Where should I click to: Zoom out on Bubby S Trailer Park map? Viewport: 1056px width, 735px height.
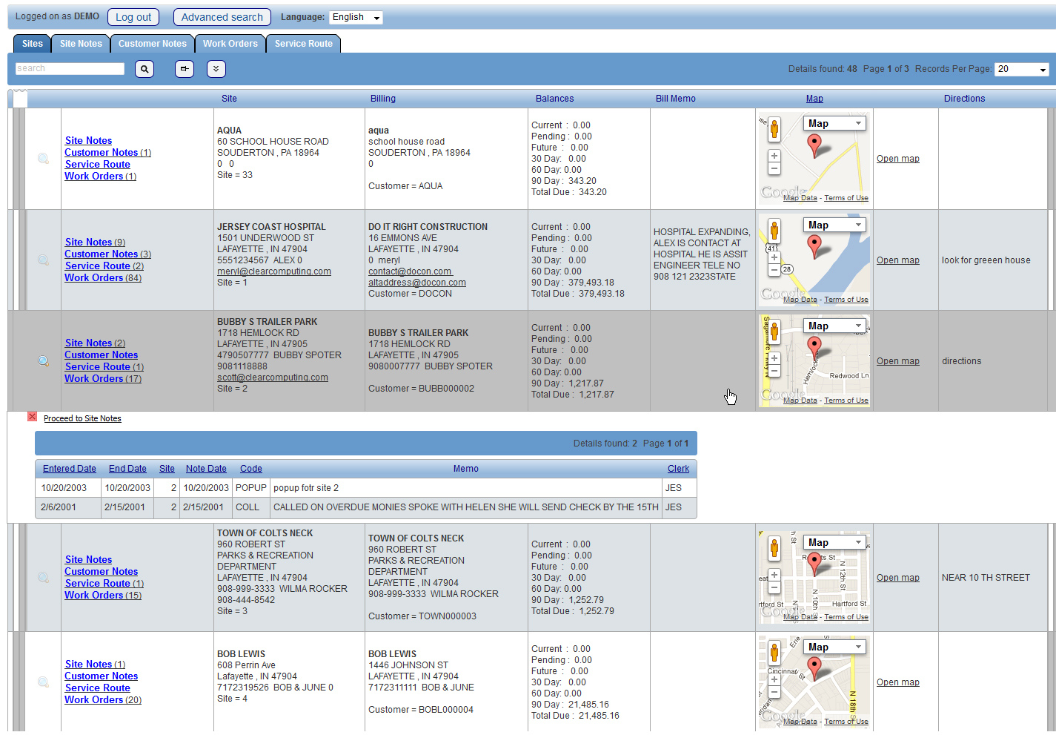(774, 371)
